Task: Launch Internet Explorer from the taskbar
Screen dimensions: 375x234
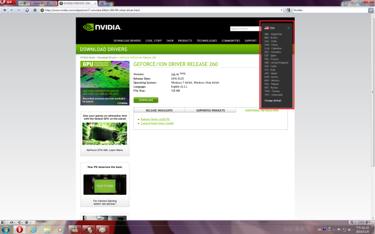Action: point(33,230)
